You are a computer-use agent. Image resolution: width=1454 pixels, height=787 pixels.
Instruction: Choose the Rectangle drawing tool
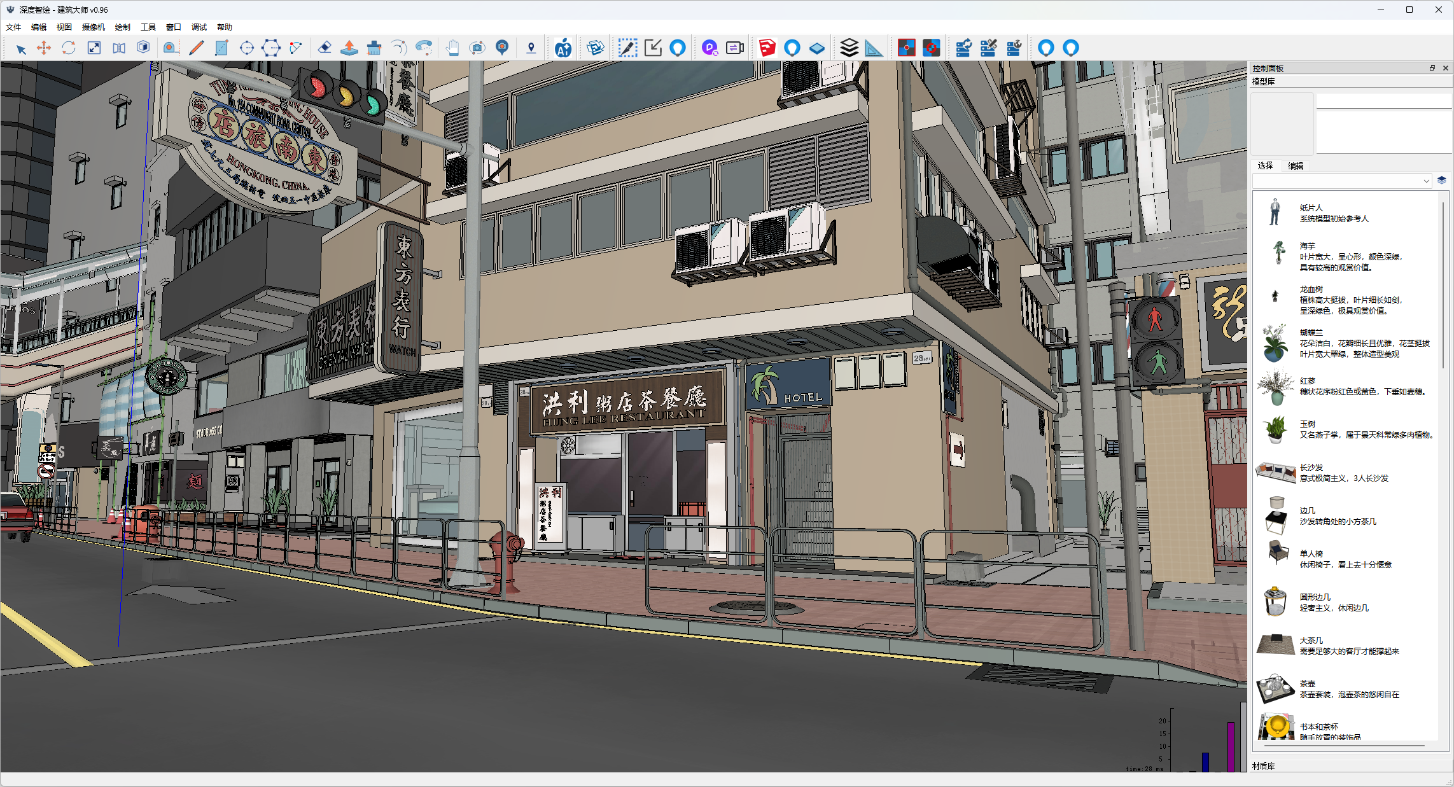point(221,48)
